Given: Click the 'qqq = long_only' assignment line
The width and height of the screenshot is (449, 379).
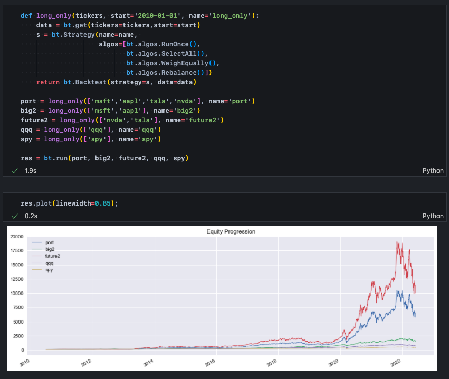Looking at the screenshot, I should click(91, 130).
